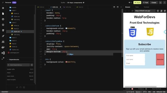
Task: Switch to the style.css editor tab
Action: (x=55, y=7)
